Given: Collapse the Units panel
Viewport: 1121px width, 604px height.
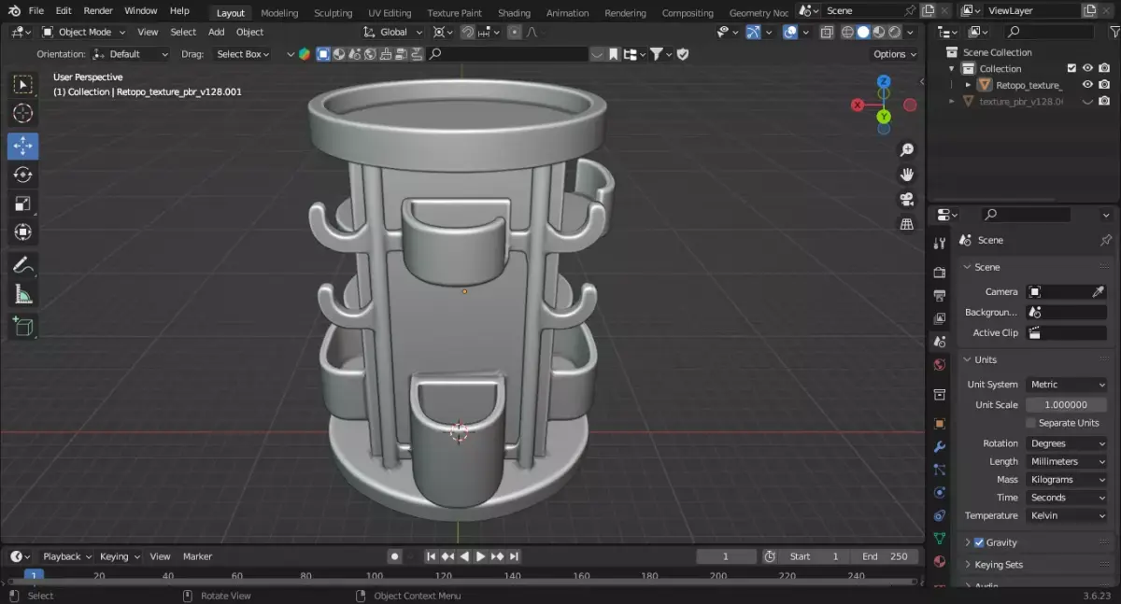Looking at the screenshot, I should click(968, 359).
